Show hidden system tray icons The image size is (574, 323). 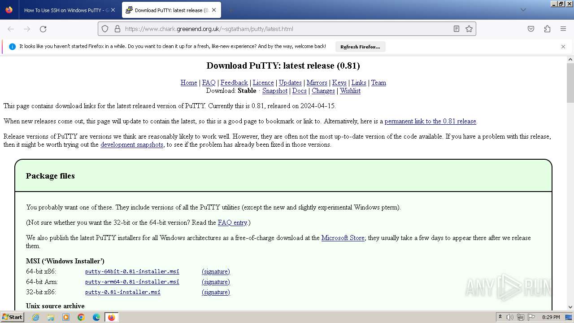click(500, 317)
